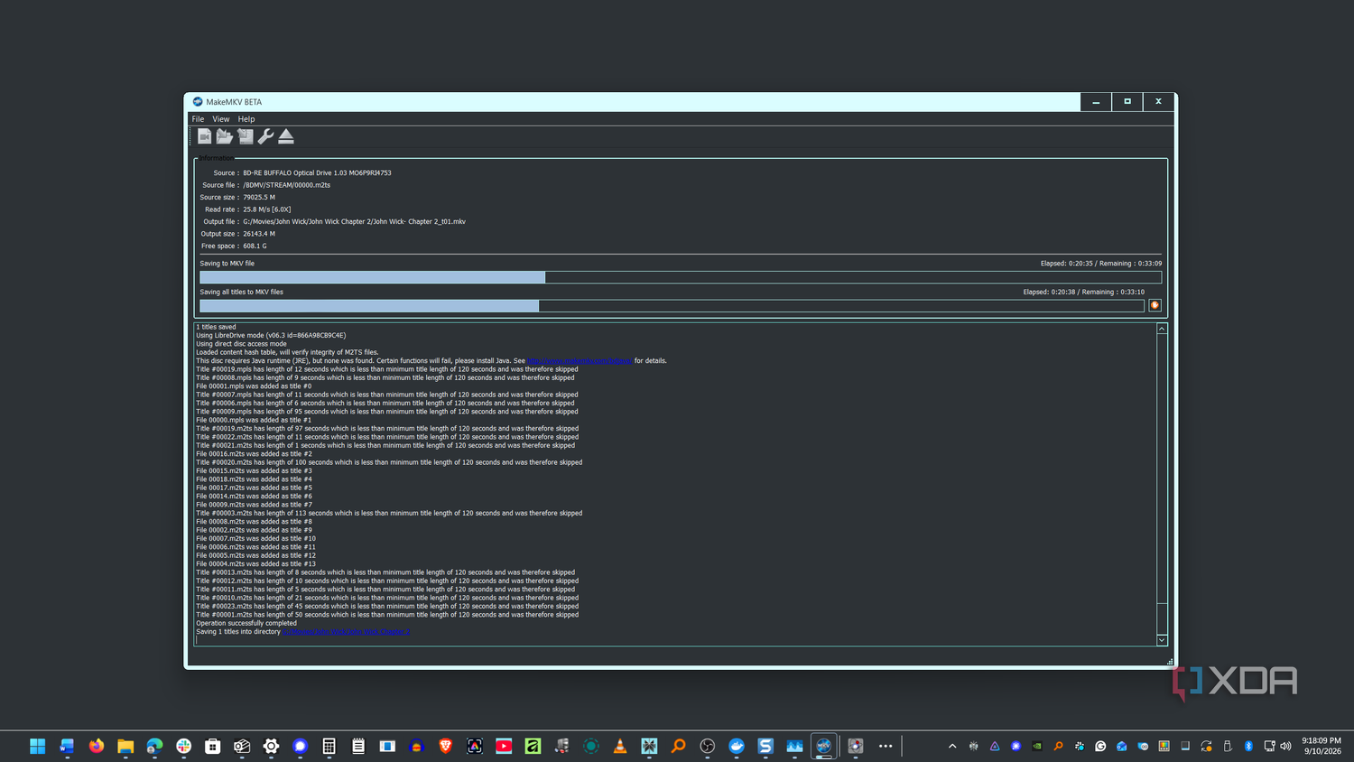The image size is (1354, 762).
Task: Open the Help menu
Action: coord(246,119)
